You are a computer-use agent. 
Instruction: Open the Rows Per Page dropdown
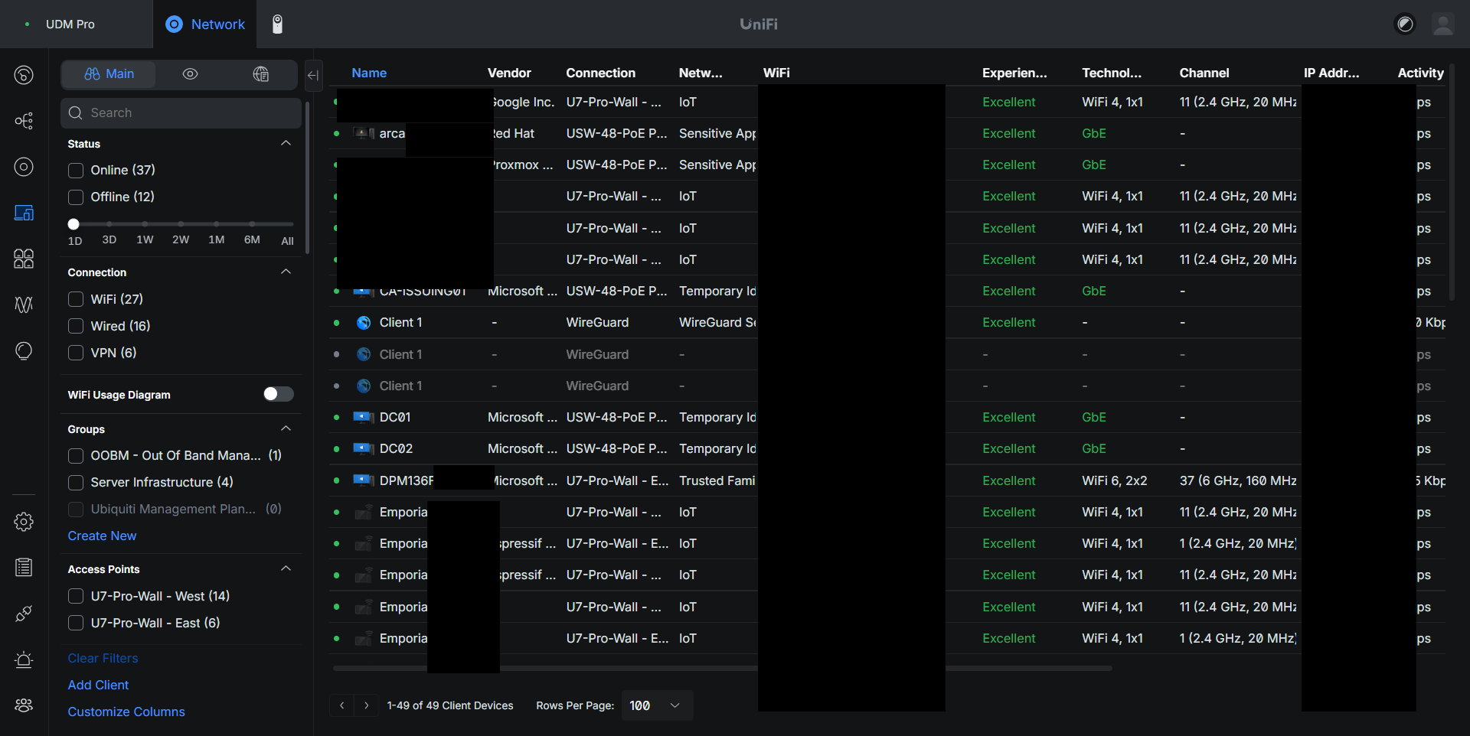click(656, 705)
